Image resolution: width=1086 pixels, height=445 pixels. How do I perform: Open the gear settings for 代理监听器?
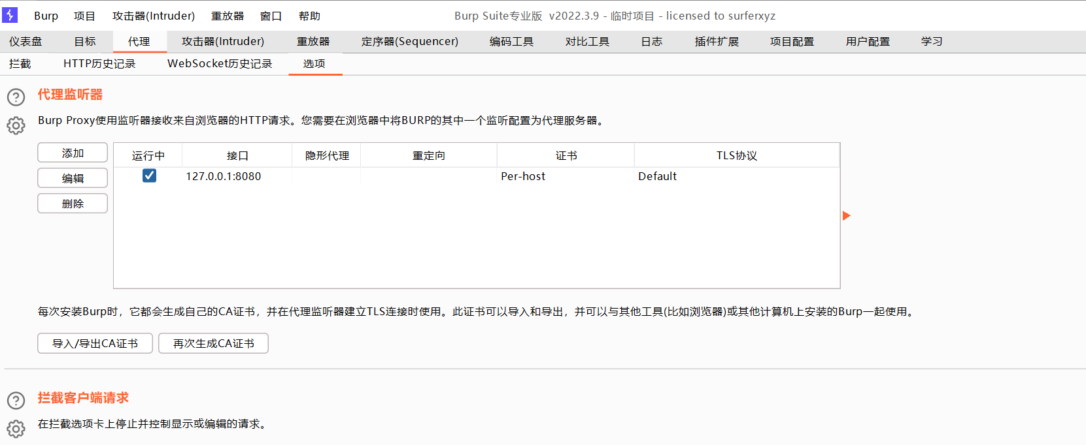(16, 125)
